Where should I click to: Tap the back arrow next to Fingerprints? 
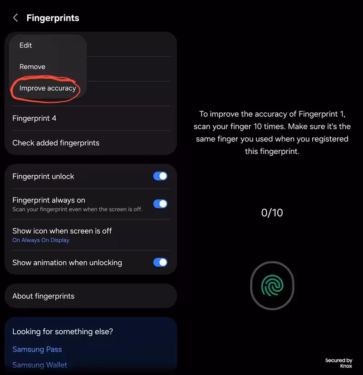point(15,18)
